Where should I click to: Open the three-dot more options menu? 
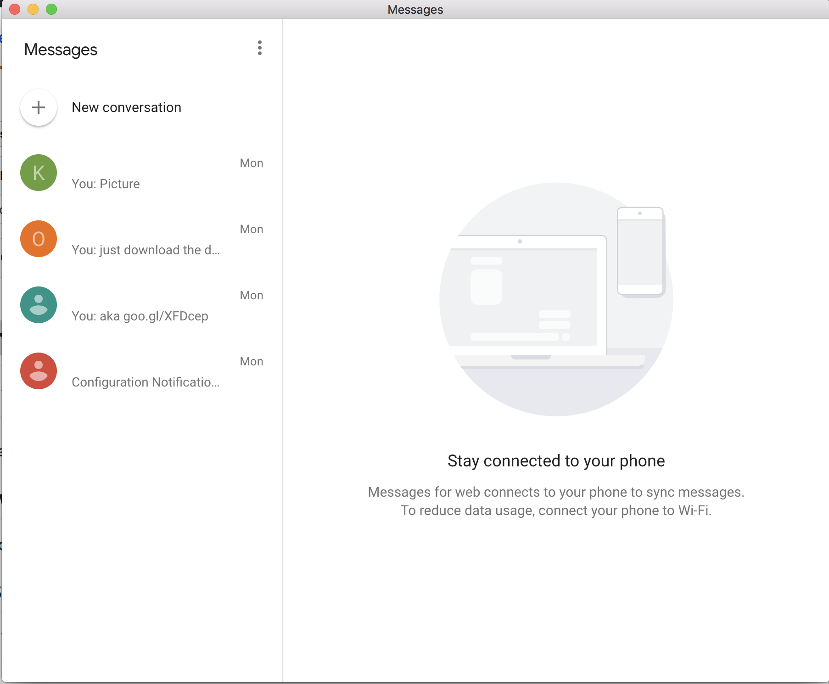pyautogui.click(x=260, y=48)
